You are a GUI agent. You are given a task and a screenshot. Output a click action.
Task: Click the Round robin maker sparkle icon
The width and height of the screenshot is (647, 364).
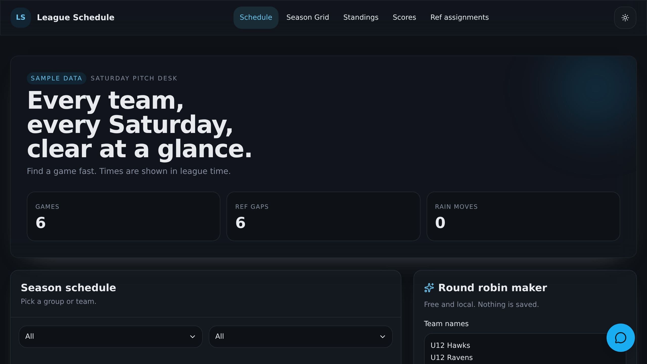(429, 288)
